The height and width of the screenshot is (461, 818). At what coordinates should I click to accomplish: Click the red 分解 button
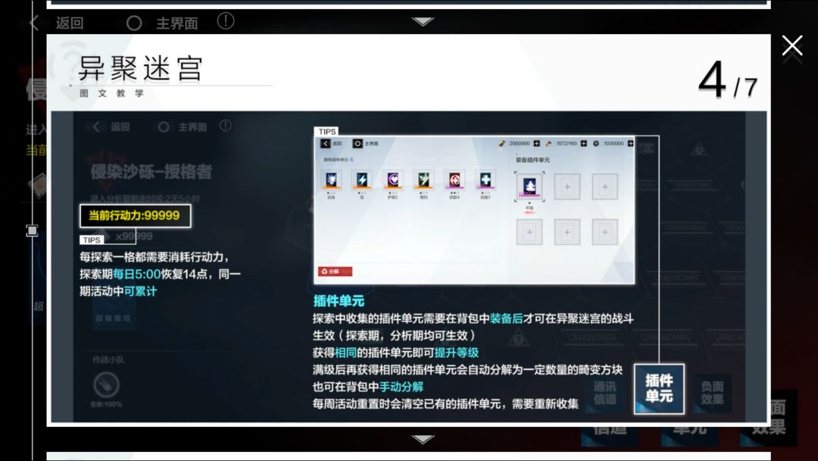click(335, 271)
